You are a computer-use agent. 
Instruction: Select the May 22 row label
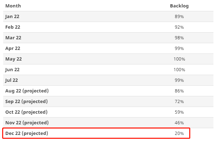pos(14,59)
